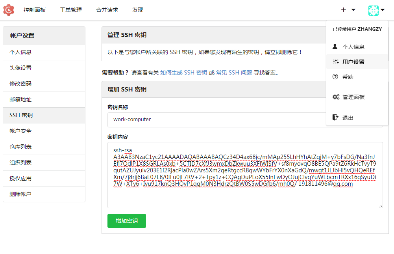The width and height of the screenshot is (394, 254).
Task: Click the textarea resize handle corner
Action: (x=381, y=206)
